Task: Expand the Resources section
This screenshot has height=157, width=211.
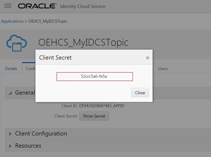Action: pyautogui.click(x=10, y=146)
